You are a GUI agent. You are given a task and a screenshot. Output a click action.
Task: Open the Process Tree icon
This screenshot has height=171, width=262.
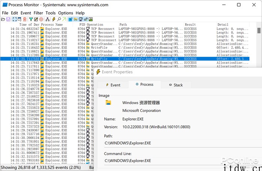tap(48, 19)
